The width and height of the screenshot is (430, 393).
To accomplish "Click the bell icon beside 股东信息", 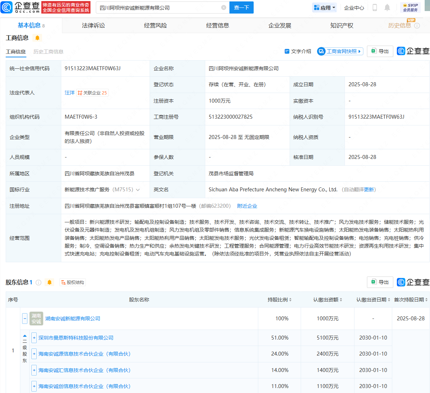I will coord(50,283).
